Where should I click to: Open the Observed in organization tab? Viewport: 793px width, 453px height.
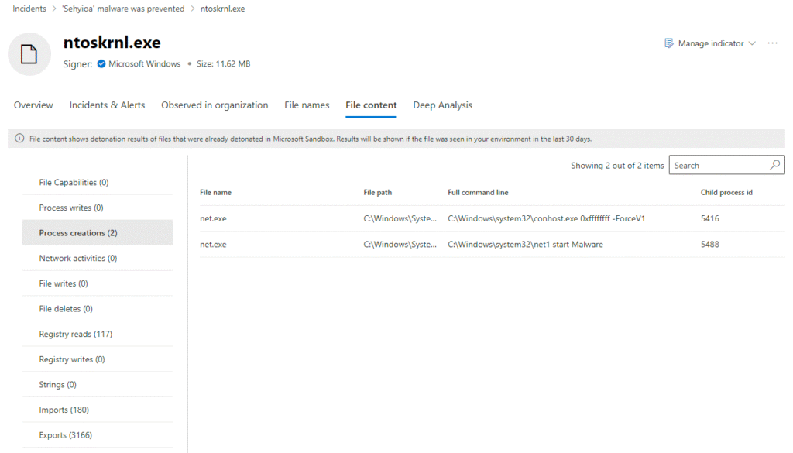215,105
